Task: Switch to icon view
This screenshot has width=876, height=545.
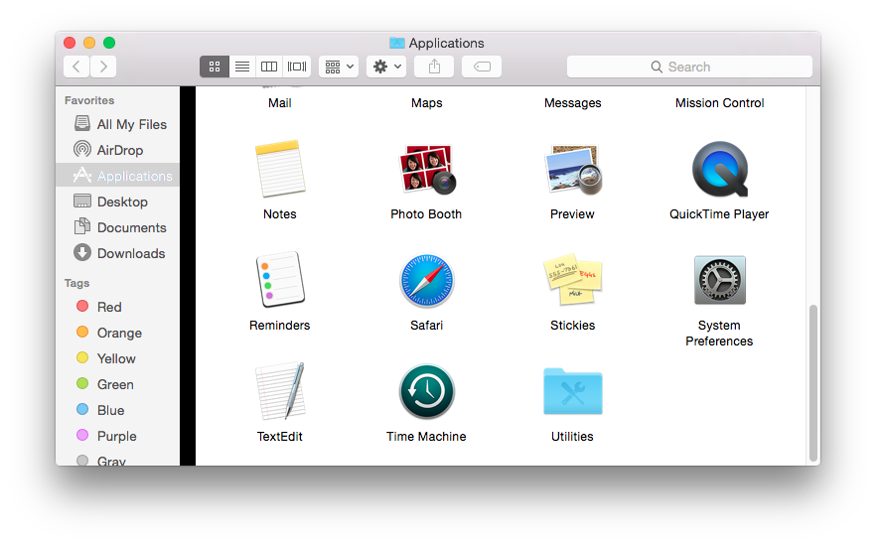Action: pyautogui.click(x=214, y=67)
